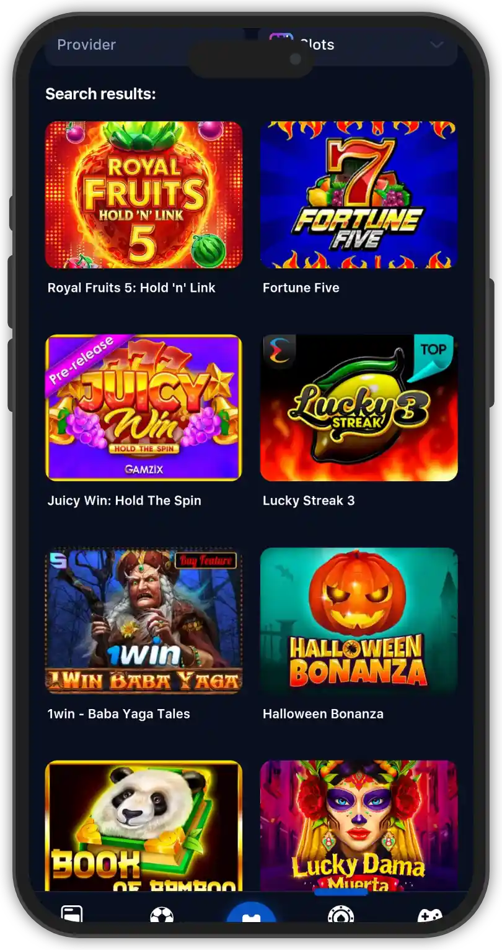Open the Slots category selector

coord(358,45)
